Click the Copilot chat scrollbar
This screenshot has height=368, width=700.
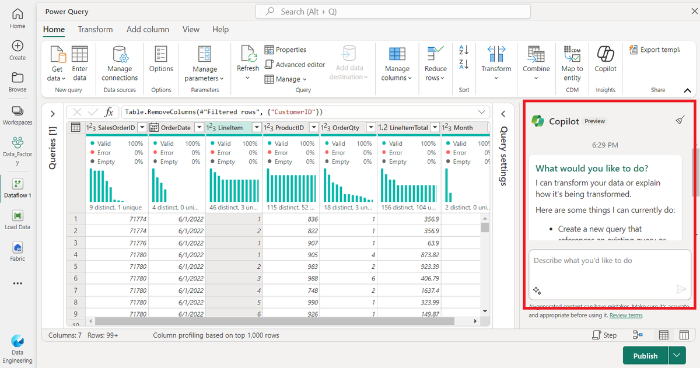[x=695, y=172]
